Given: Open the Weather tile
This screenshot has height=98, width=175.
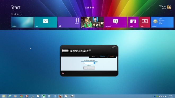Looking at the screenshot, I should (x=162, y=22).
